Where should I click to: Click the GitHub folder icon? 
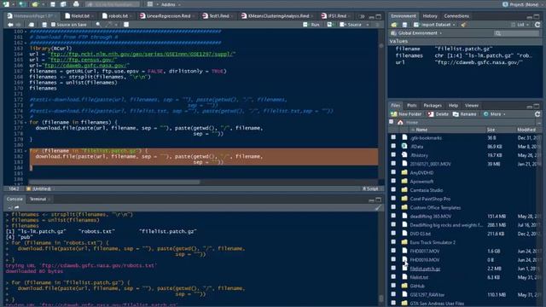(x=404, y=286)
